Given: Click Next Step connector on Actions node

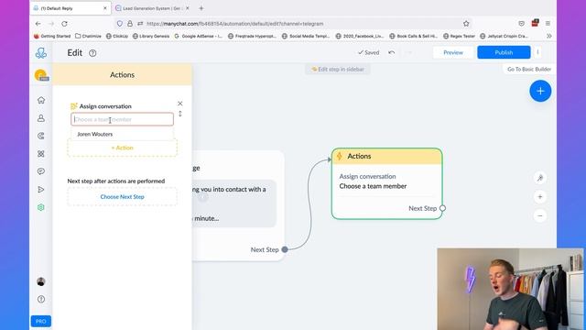Looking at the screenshot, I should pyautogui.click(x=442, y=208).
